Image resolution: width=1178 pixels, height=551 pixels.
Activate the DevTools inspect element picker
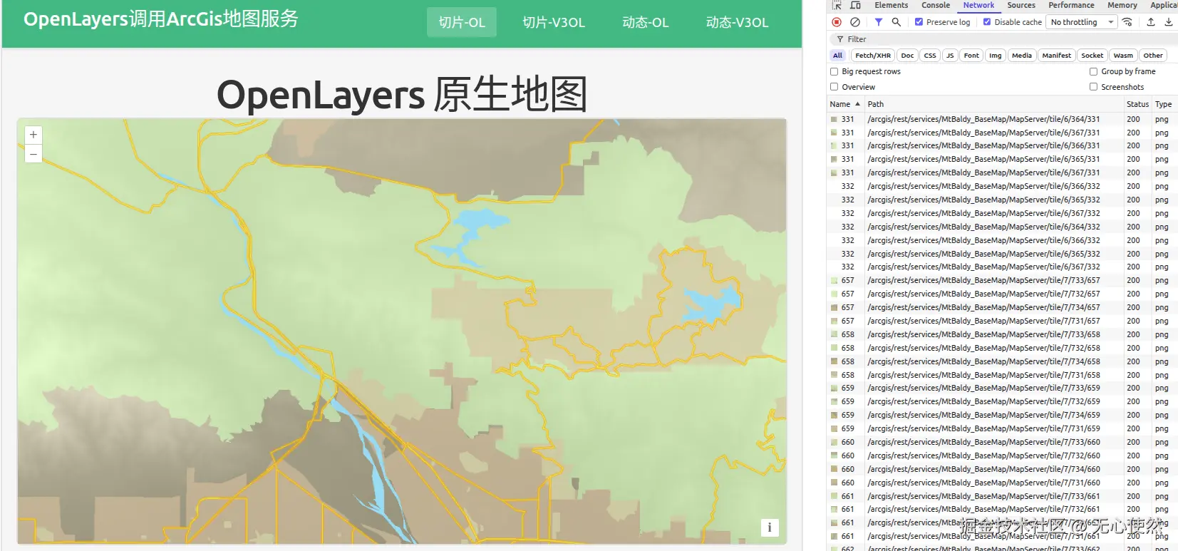click(x=837, y=5)
